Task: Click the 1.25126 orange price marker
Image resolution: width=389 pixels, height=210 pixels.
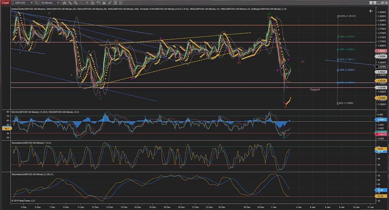Action: tap(381, 81)
